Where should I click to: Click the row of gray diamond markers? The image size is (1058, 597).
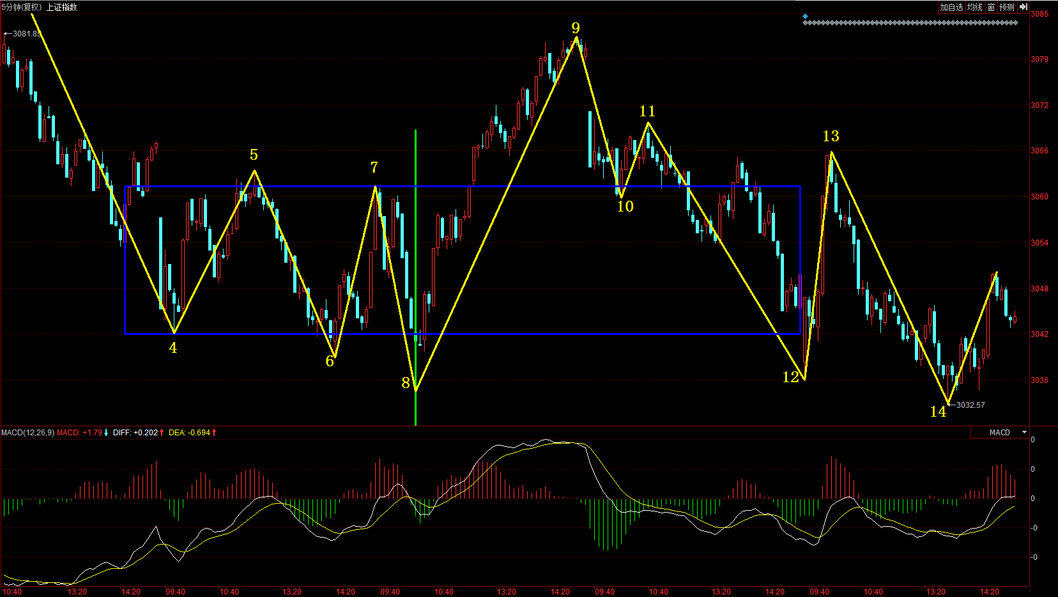(x=910, y=23)
